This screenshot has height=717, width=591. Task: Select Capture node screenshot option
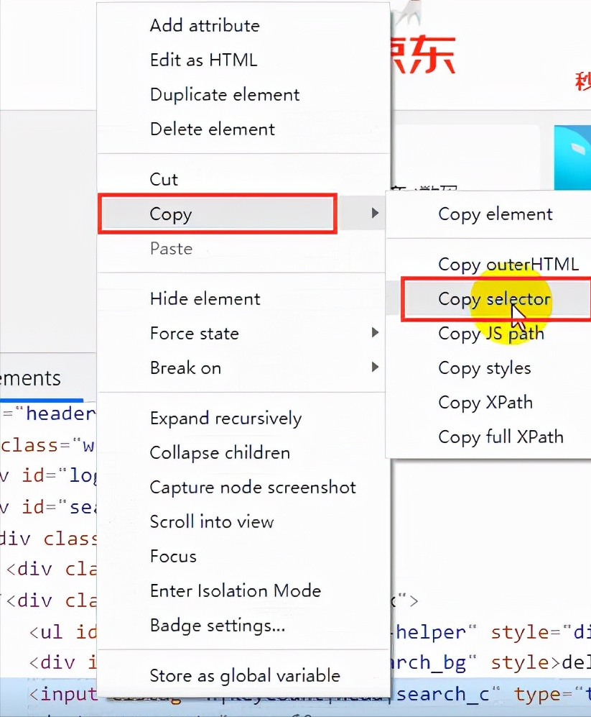[x=253, y=488]
